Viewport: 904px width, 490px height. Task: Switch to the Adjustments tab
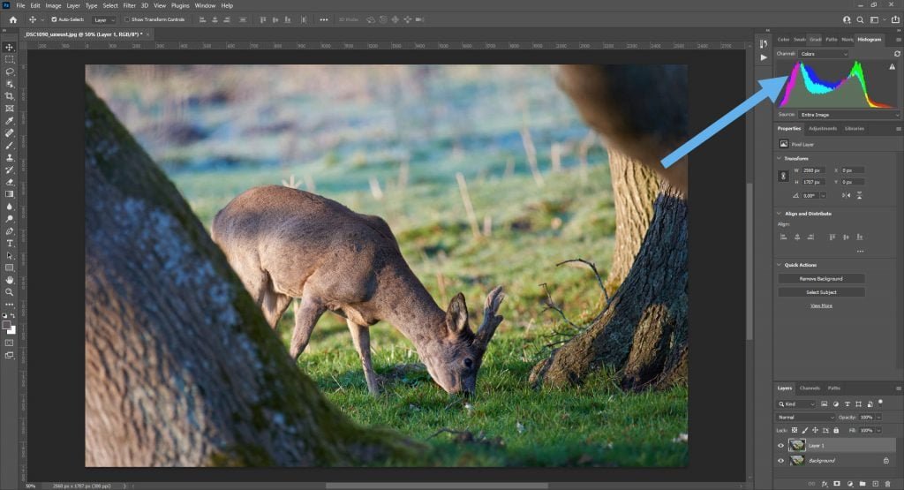(823, 128)
